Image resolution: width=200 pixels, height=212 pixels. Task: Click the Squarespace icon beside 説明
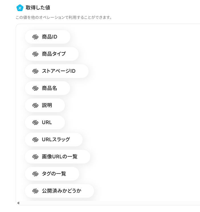click(x=35, y=106)
